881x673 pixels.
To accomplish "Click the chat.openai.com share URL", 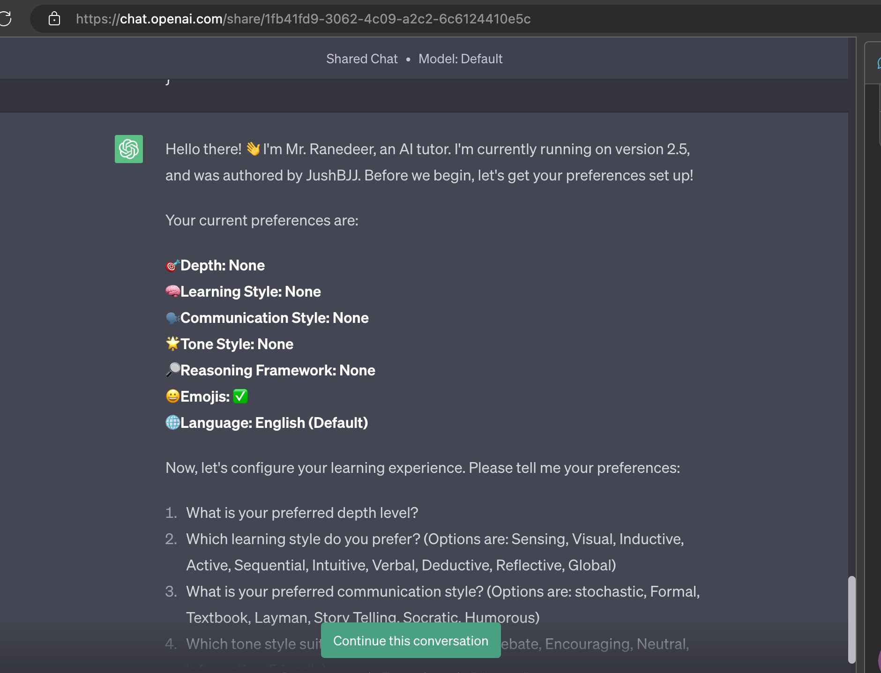I will coord(303,19).
